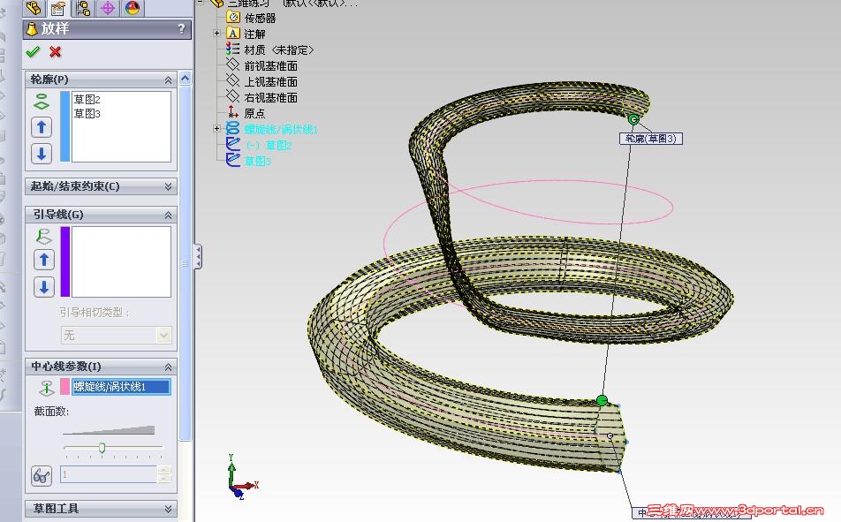Expand the 草图工具 section
Viewport: 841px width, 522px height.
(168, 509)
